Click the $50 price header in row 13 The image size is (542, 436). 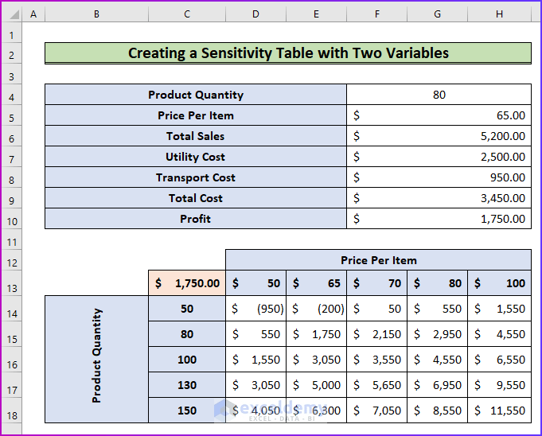click(x=255, y=283)
